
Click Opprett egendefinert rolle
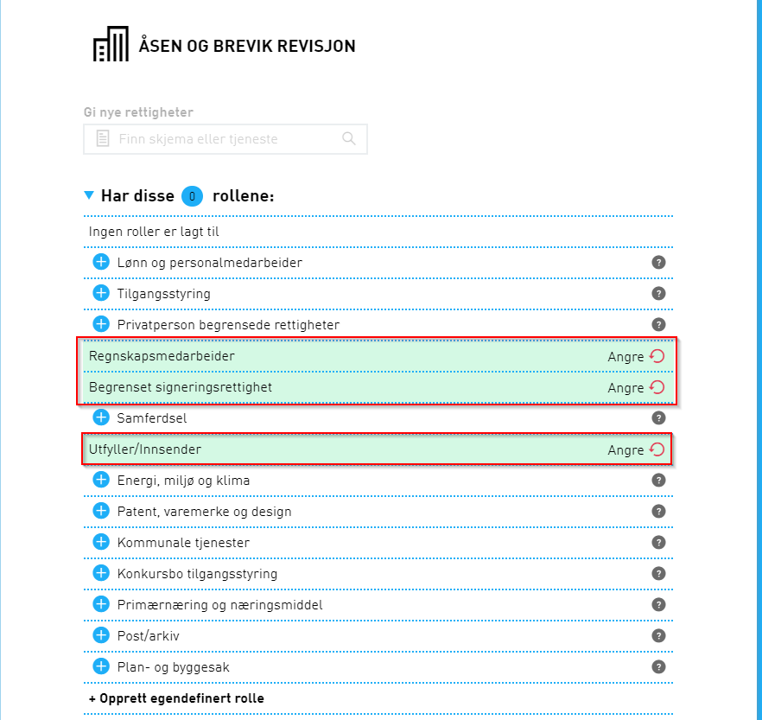(x=176, y=698)
